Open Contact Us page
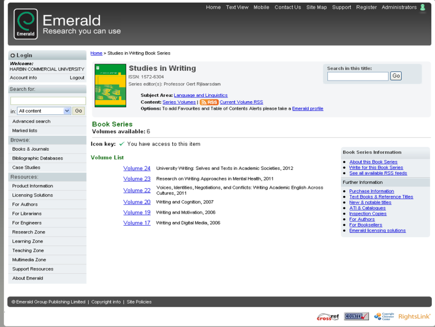The image size is (435, 327). pos(288,8)
